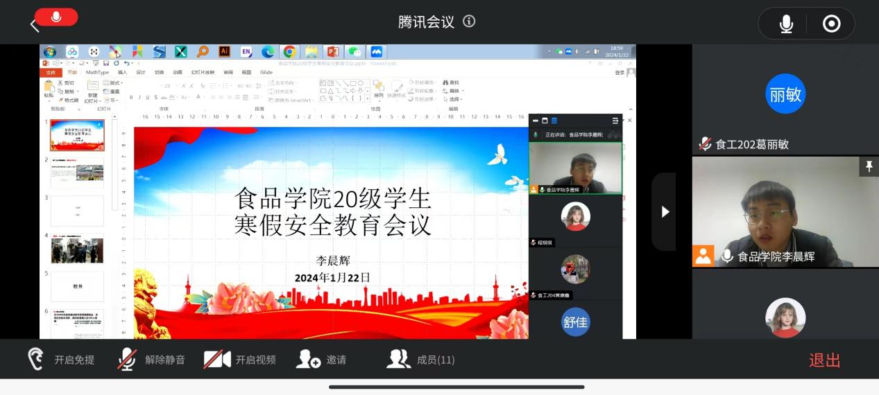Collapse participant sidebar with the arrow handle
This screenshot has width=879, height=395.
[x=664, y=212]
